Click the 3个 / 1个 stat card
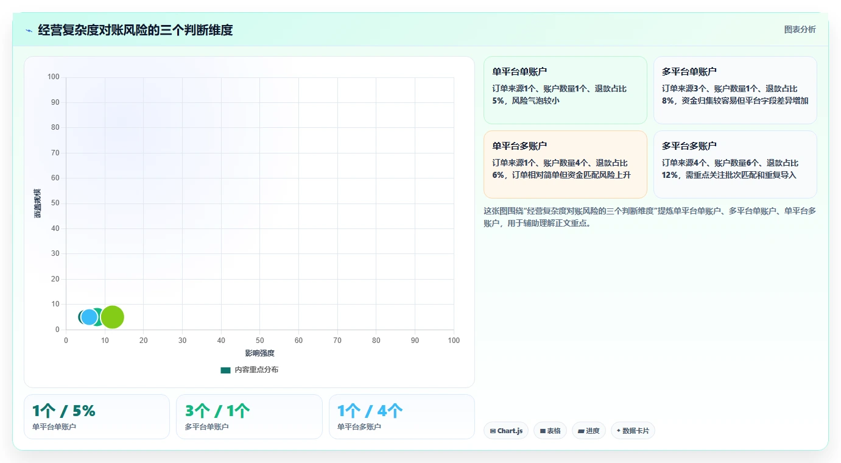This screenshot has height=463, width=841. (x=249, y=417)
